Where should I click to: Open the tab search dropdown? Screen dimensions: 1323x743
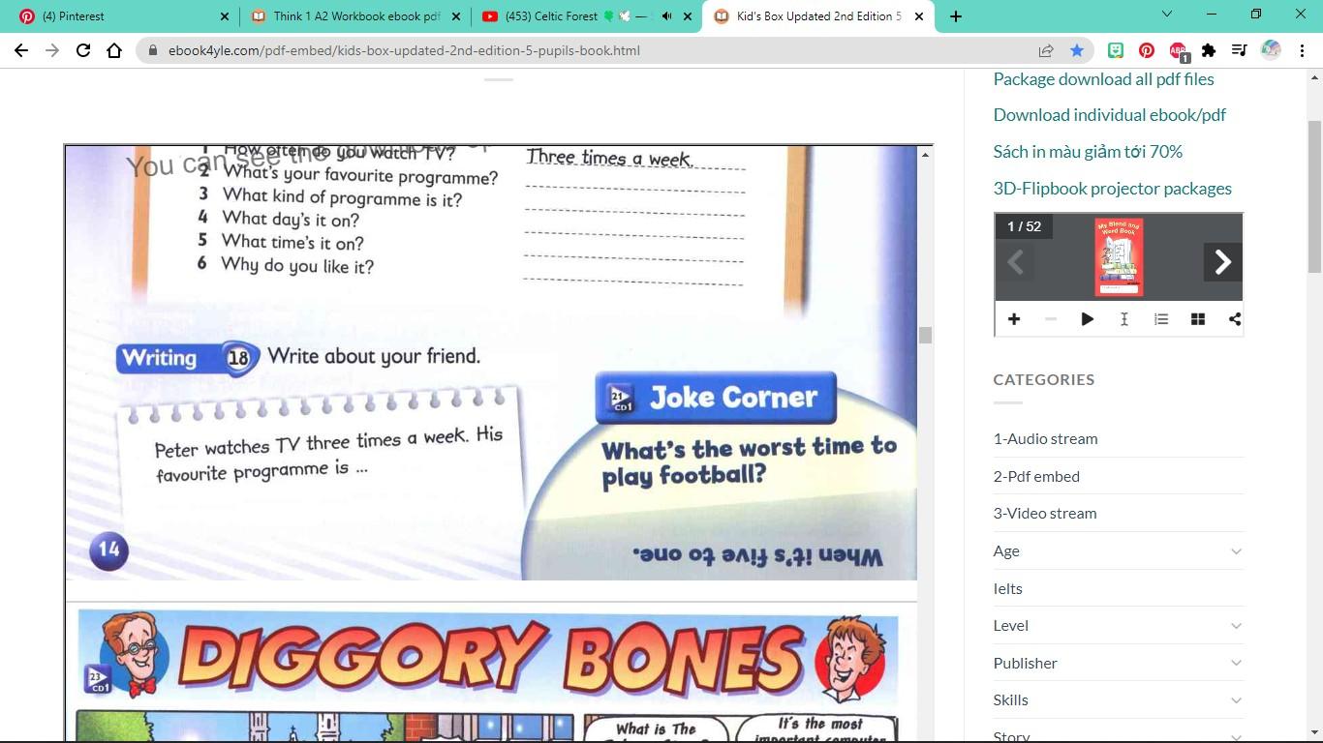[x=1167, y=15]
